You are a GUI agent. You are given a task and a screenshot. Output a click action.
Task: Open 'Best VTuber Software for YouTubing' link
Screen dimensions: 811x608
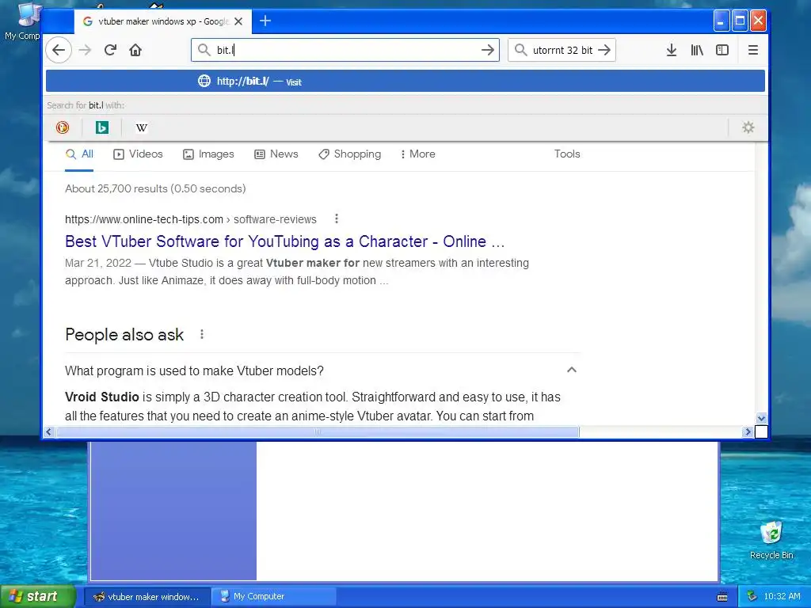[284, 241]
